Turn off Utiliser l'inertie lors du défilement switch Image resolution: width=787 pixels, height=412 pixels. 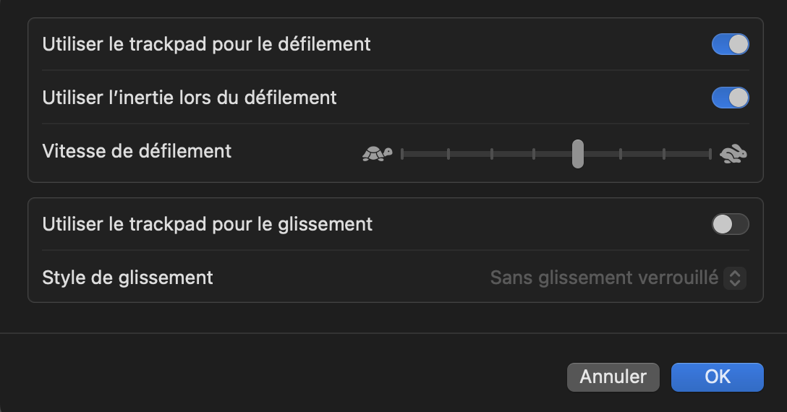pyautogui.click(x=730, y=98)
